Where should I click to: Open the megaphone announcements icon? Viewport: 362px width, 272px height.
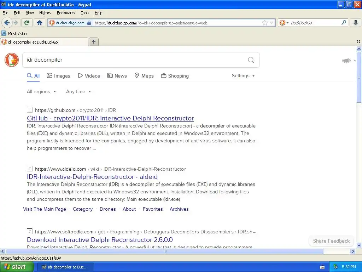pos(346,61)
